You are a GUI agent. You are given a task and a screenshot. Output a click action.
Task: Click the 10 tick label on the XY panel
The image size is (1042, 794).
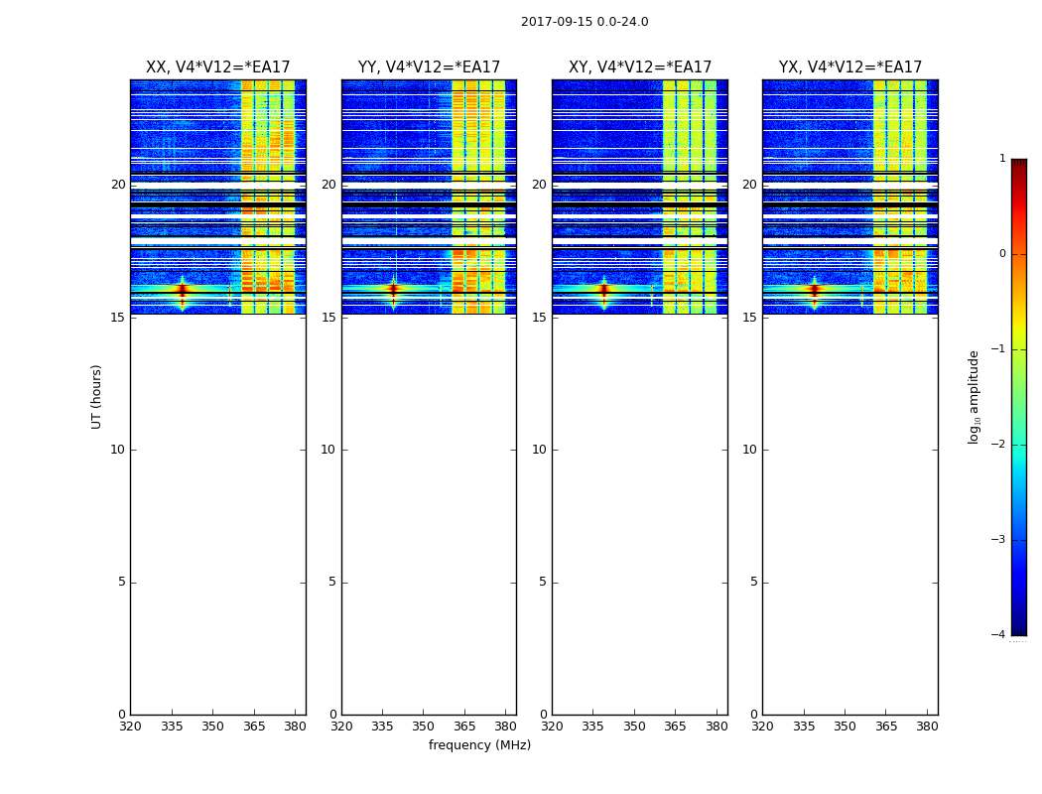point(539,450)
